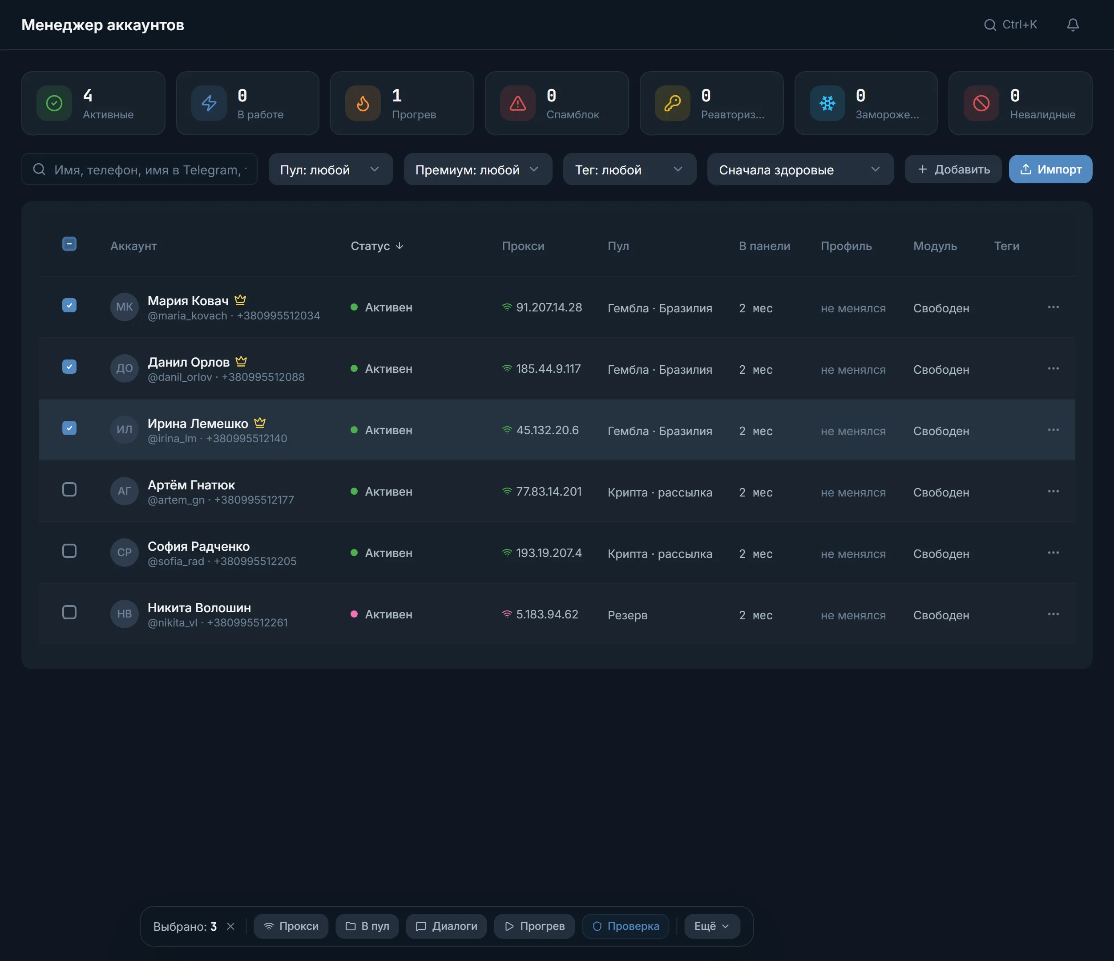This screenshot has width=1114, height=961.
Task: Click the green checkmark Активные icon
Action: click(54, 103)
